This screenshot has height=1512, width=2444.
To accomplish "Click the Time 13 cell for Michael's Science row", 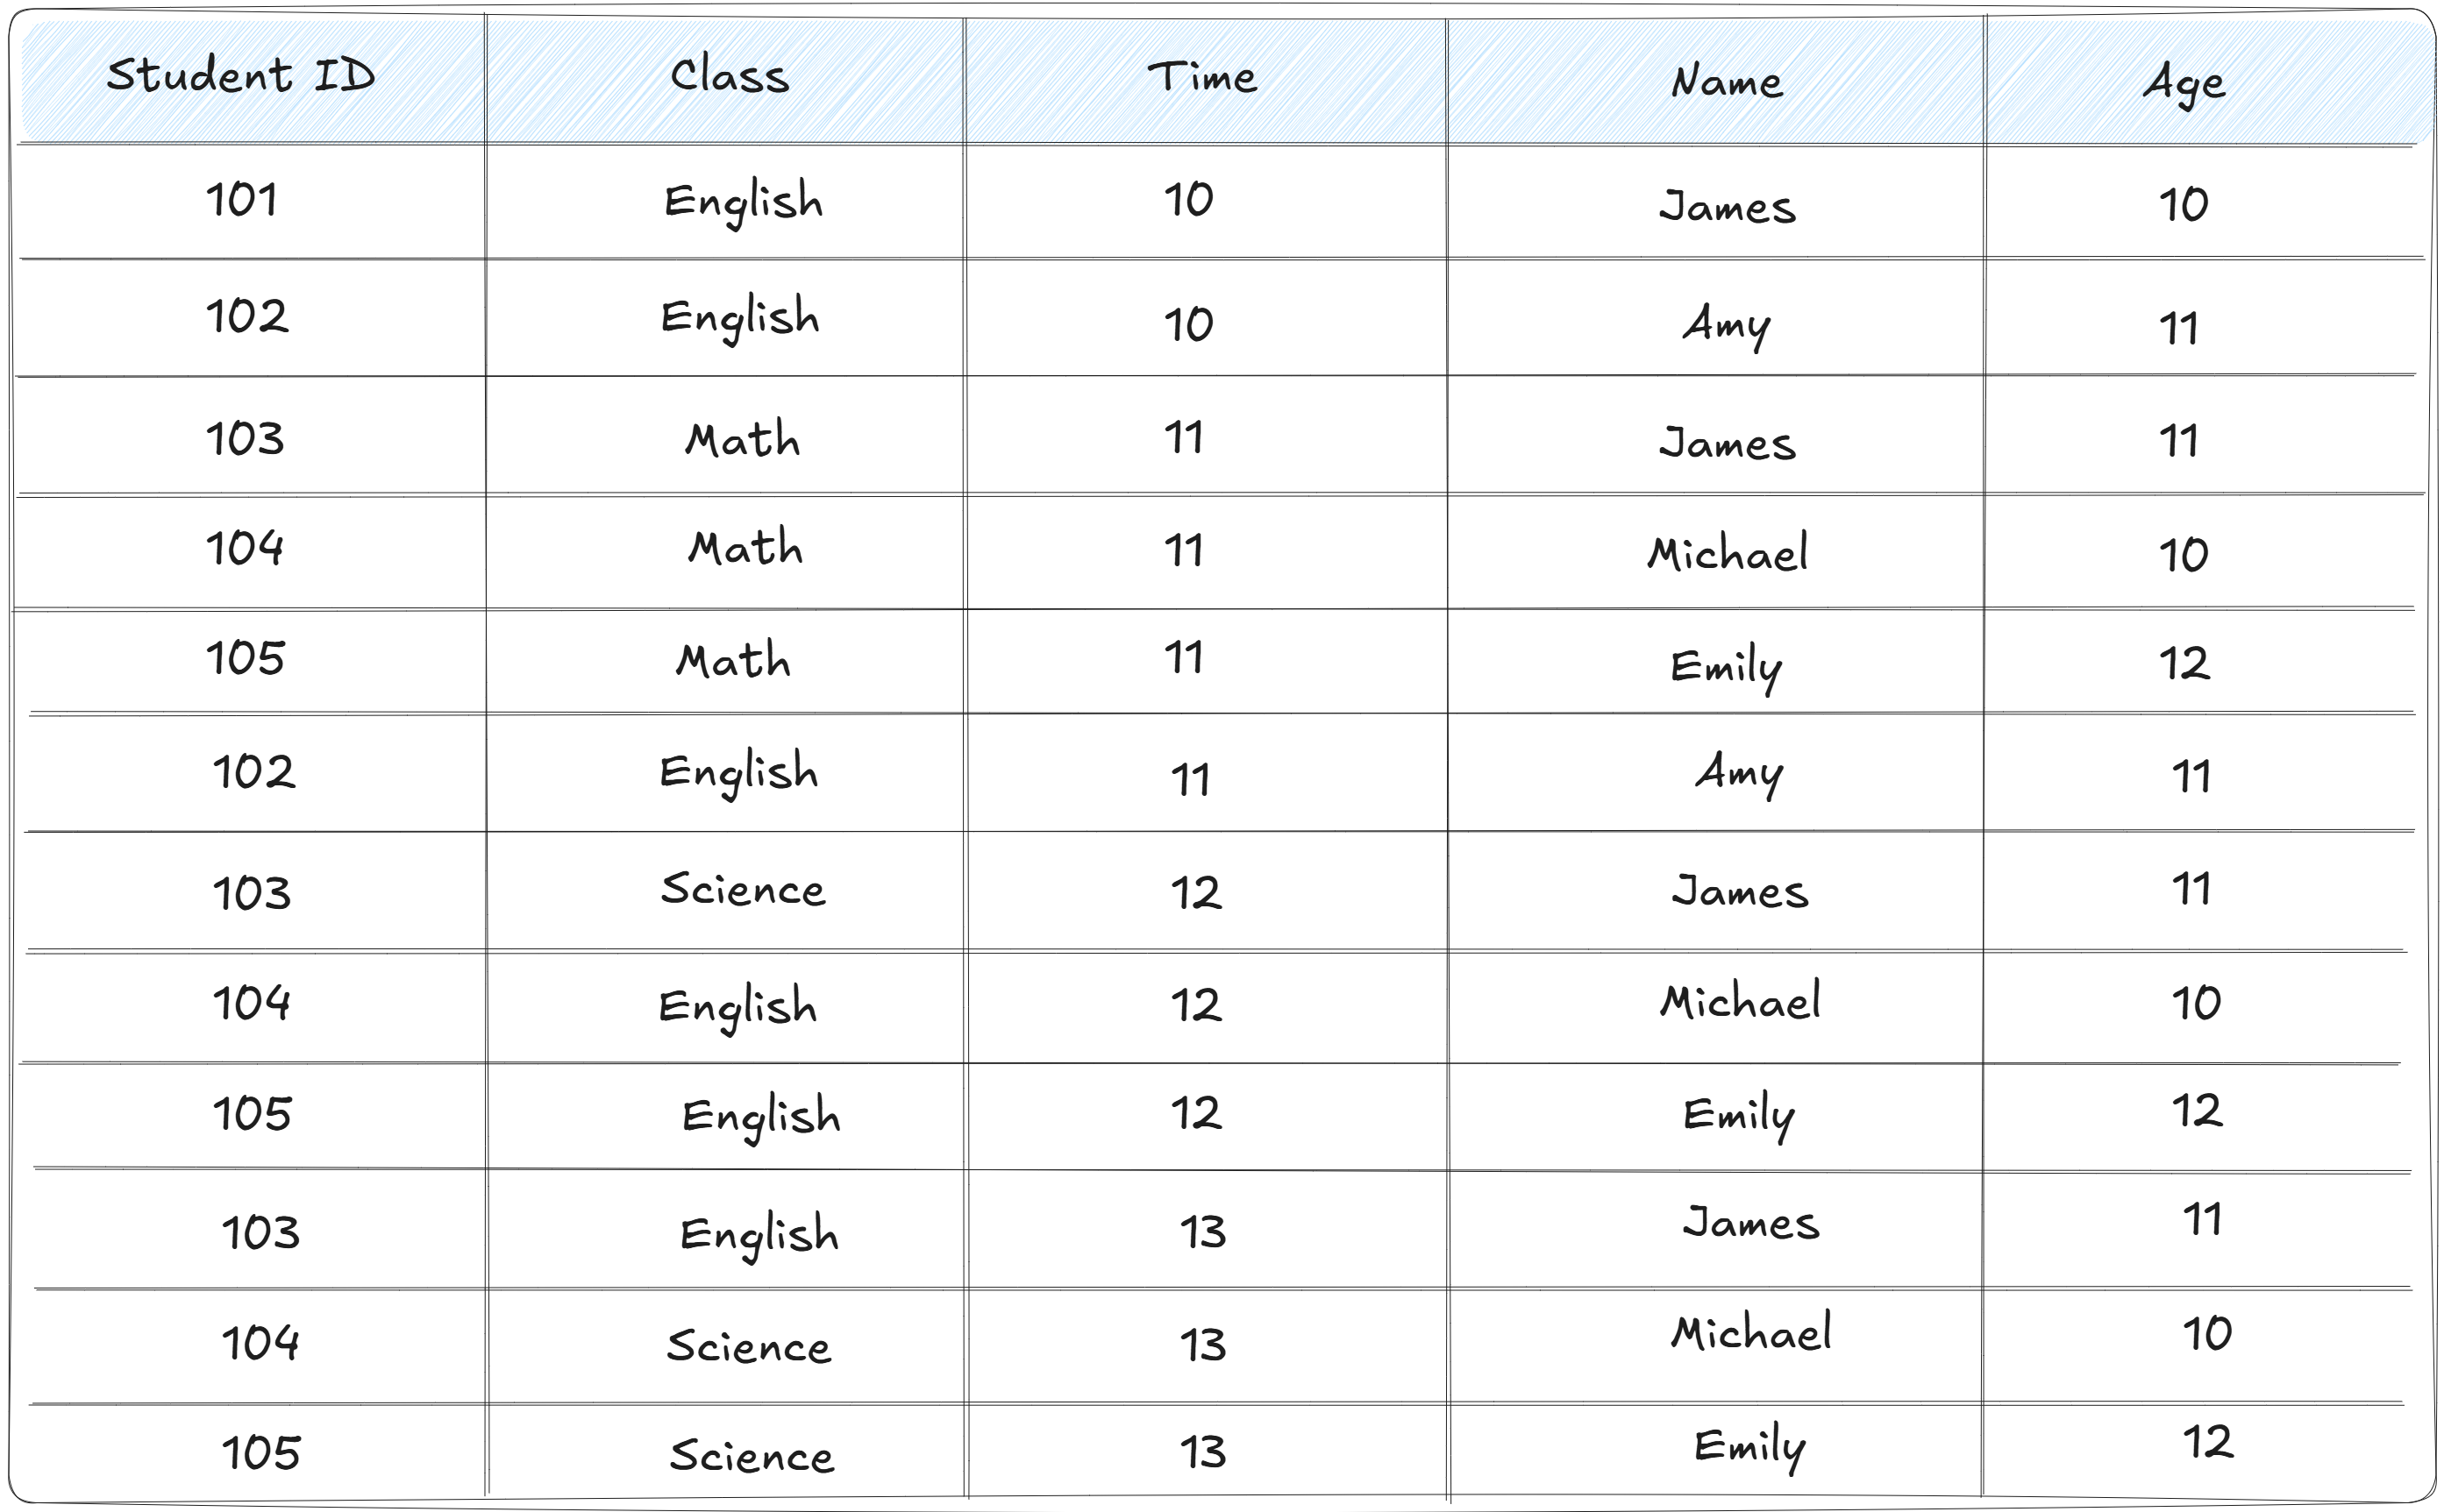I will tap(1202, 1345).
